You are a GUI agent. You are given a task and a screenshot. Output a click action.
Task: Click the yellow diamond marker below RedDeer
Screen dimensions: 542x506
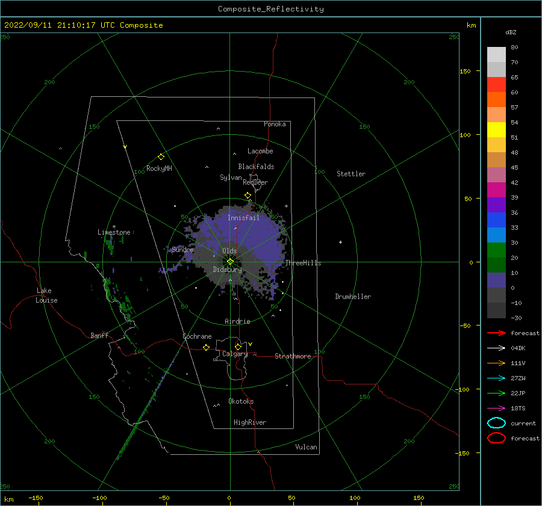click(x=248, y=196)
